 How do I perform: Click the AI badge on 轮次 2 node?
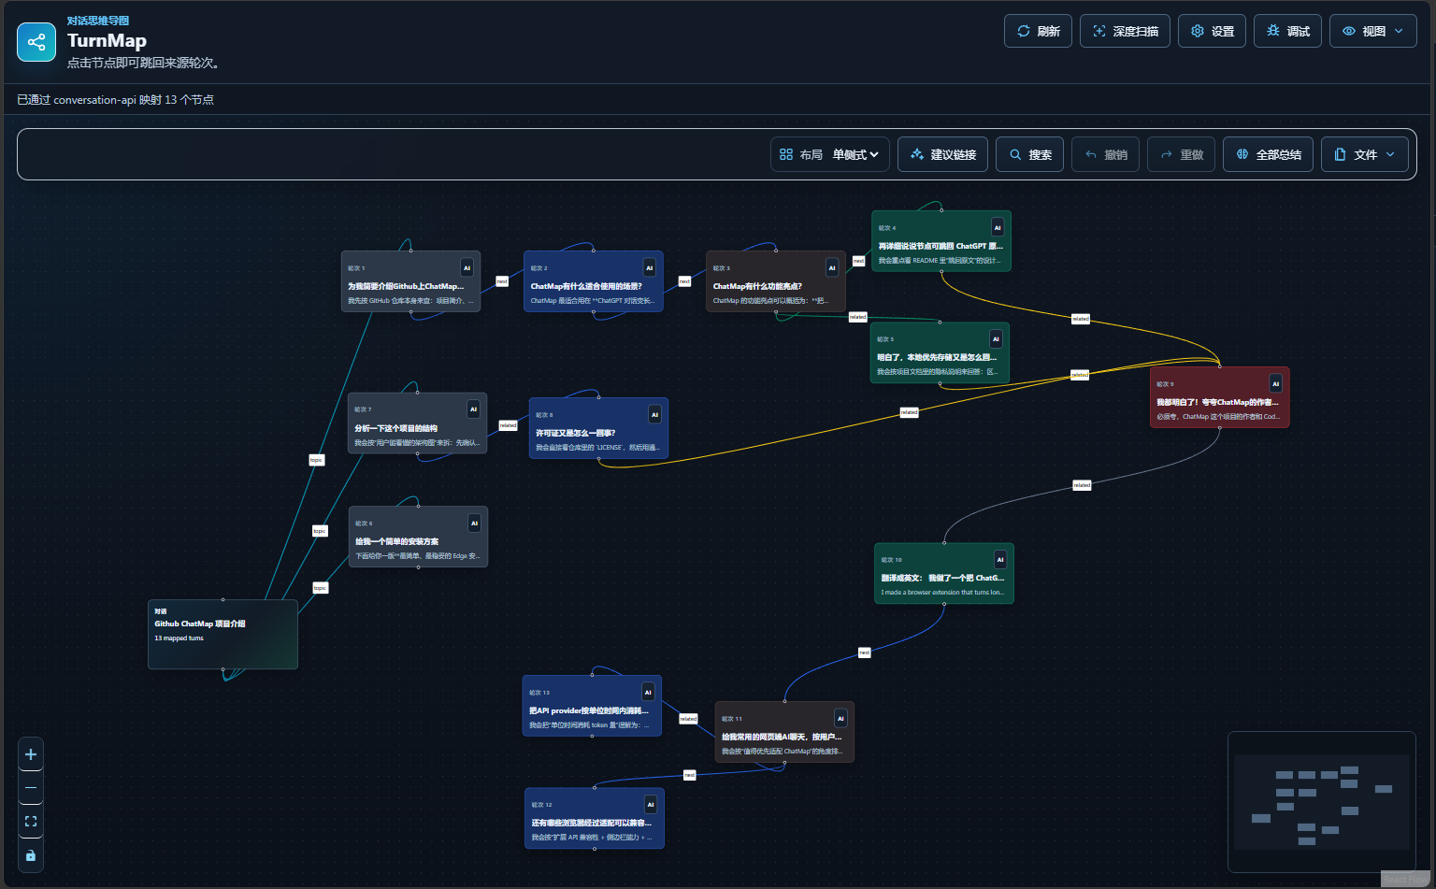650,267
